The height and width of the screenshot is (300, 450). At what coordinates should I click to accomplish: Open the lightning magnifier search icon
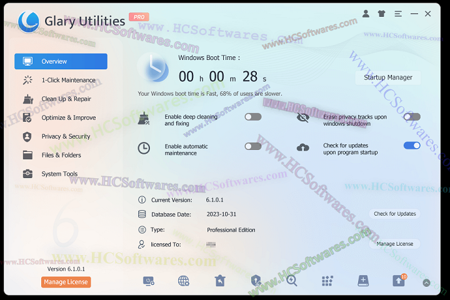pos(292,281)
